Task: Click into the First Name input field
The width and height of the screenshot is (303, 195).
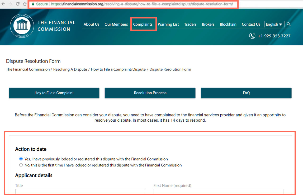Action: click(218, 192)
